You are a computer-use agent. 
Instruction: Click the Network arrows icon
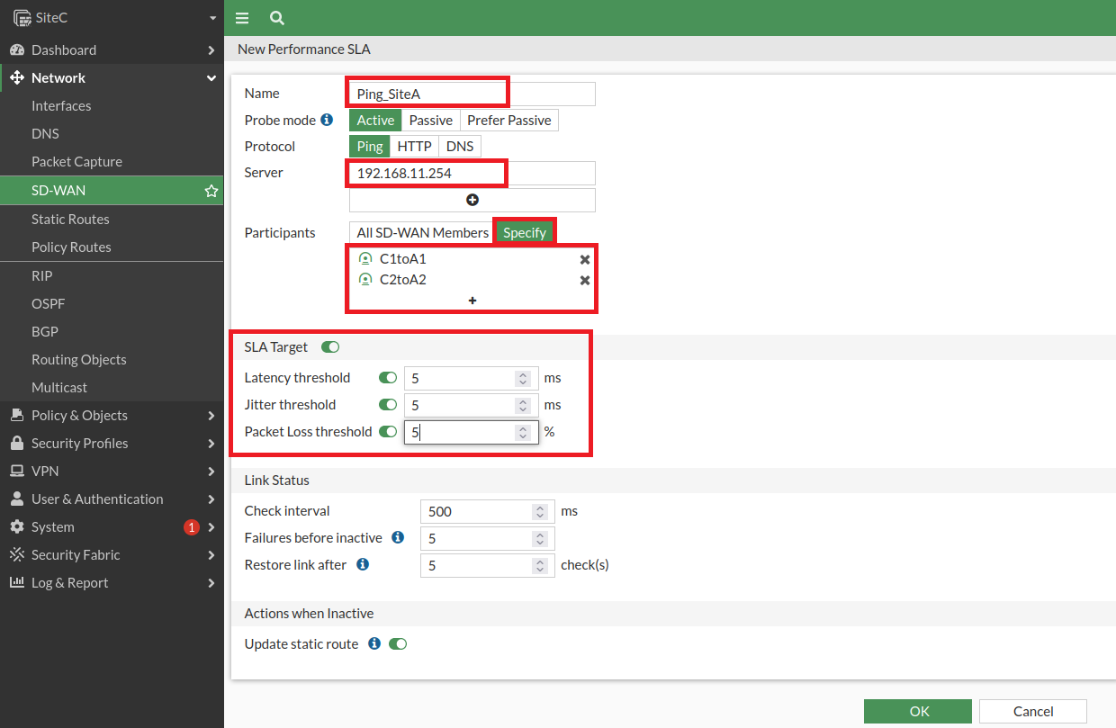click(x=16, y=77)
